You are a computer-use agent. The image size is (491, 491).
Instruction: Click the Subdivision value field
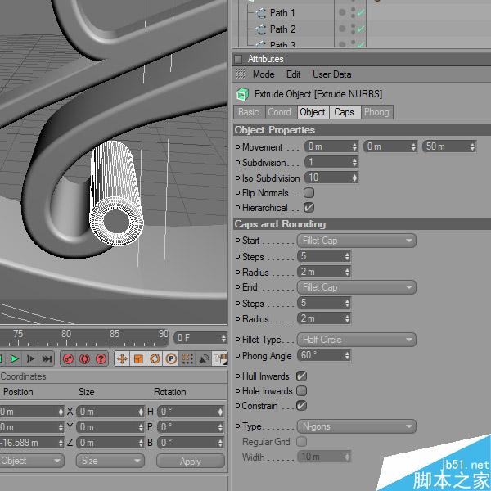pyautogui.click(x=331, y=162)
